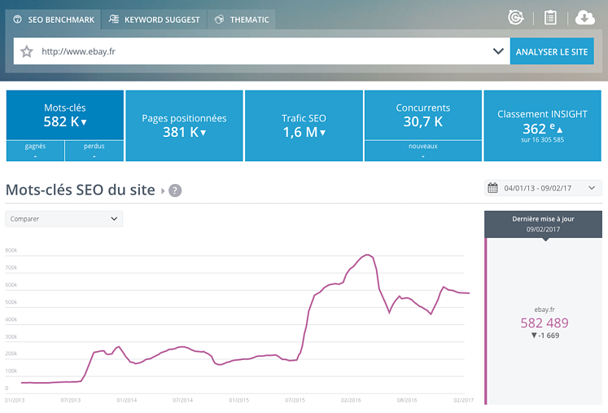The width and height of the screenshot is (608, 413).
Task: Click the gagnés sub-tile
Action: 35,151
